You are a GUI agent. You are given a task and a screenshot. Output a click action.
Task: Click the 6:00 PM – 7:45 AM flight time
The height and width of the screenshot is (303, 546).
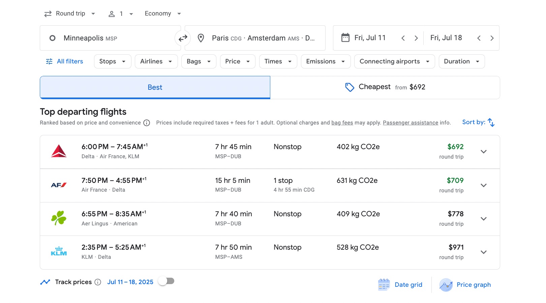click(115, 147)
